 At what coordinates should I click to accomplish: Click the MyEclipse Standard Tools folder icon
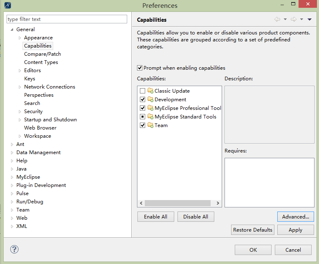[x=151, y=116]
